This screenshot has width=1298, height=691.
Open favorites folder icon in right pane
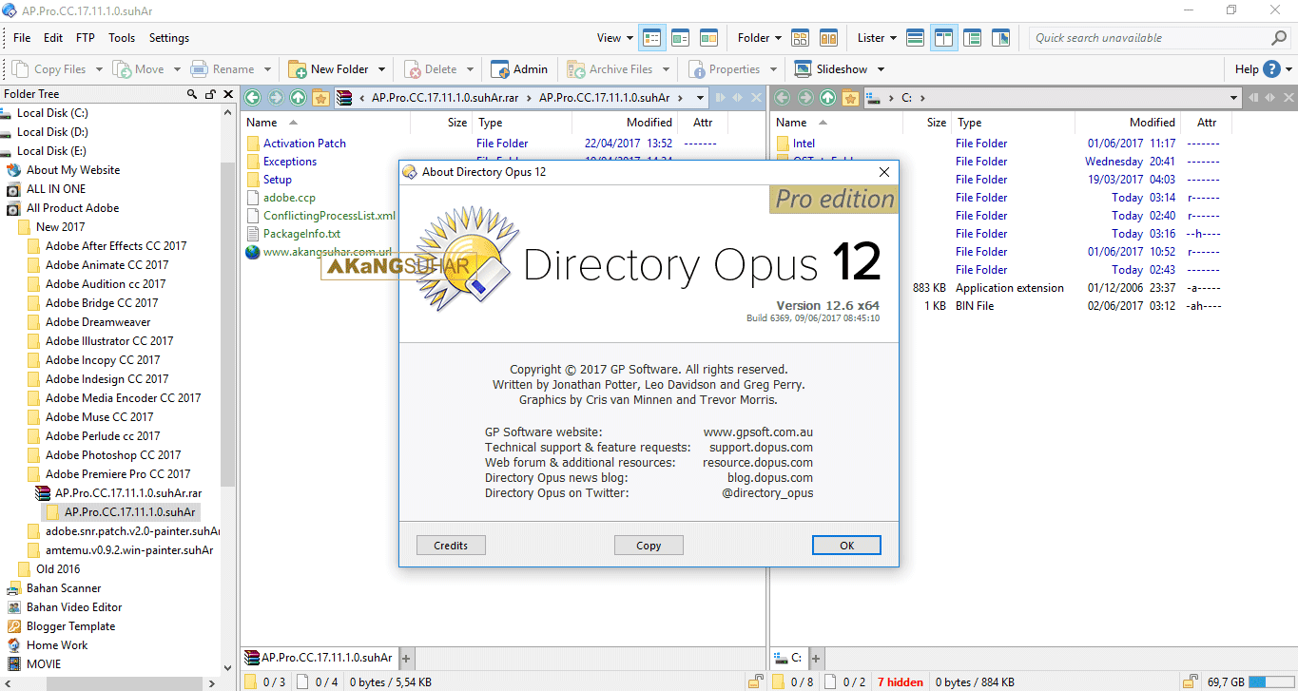click(x=851, y=97)
